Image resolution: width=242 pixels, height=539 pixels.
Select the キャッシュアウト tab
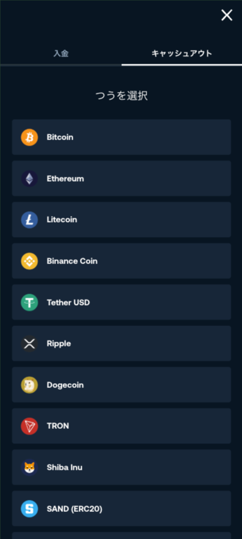click(x=181, y=54)
